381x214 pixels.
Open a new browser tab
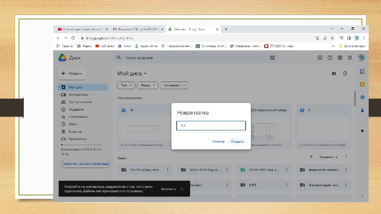pyautogui.click(x=226, y=29)
